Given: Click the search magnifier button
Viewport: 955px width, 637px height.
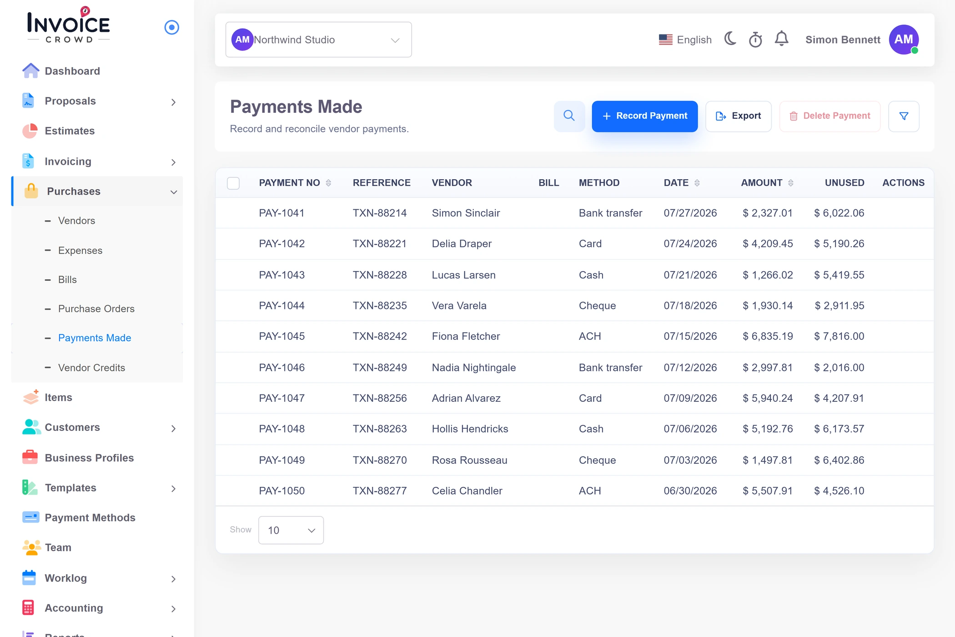Looking at the screenshot, I should tap(569, 116).
